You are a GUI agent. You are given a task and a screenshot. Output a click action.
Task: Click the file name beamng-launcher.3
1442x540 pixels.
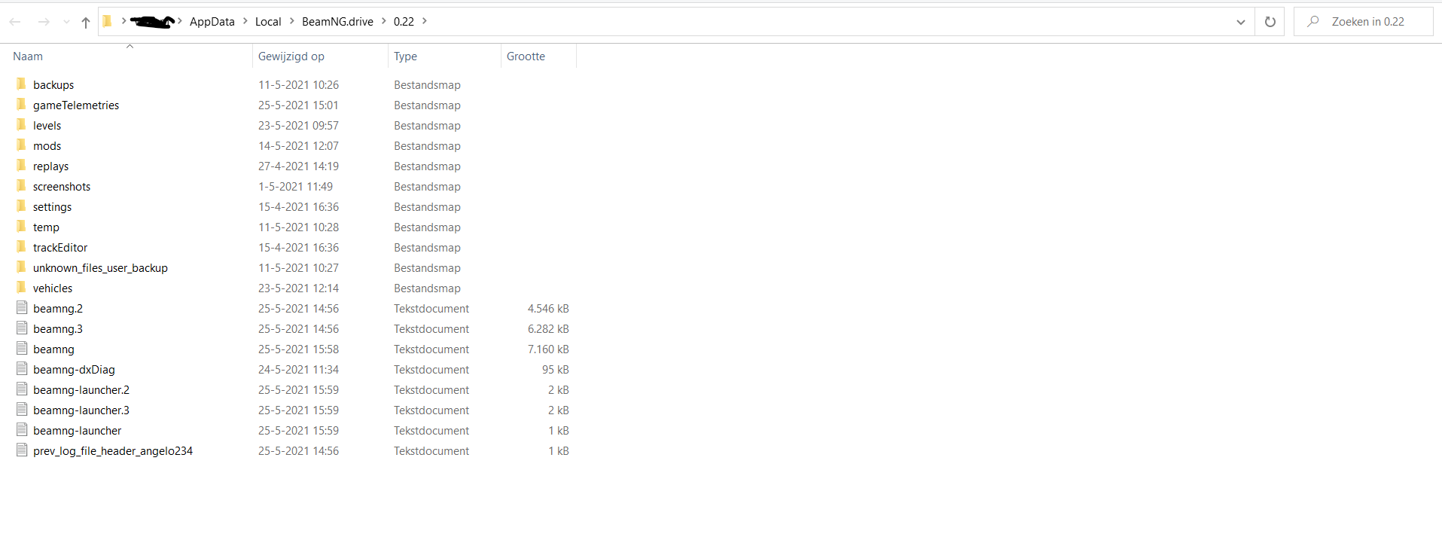(x=81, y=410)
